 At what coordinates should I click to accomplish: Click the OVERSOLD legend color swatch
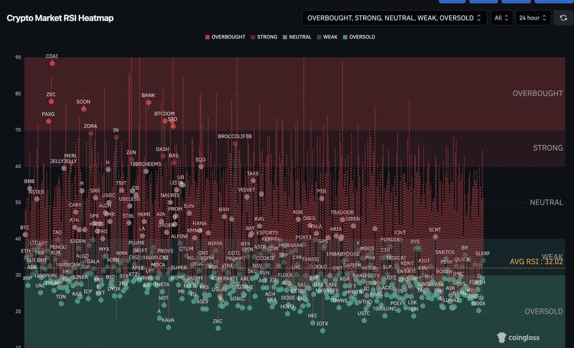[345, 37]
